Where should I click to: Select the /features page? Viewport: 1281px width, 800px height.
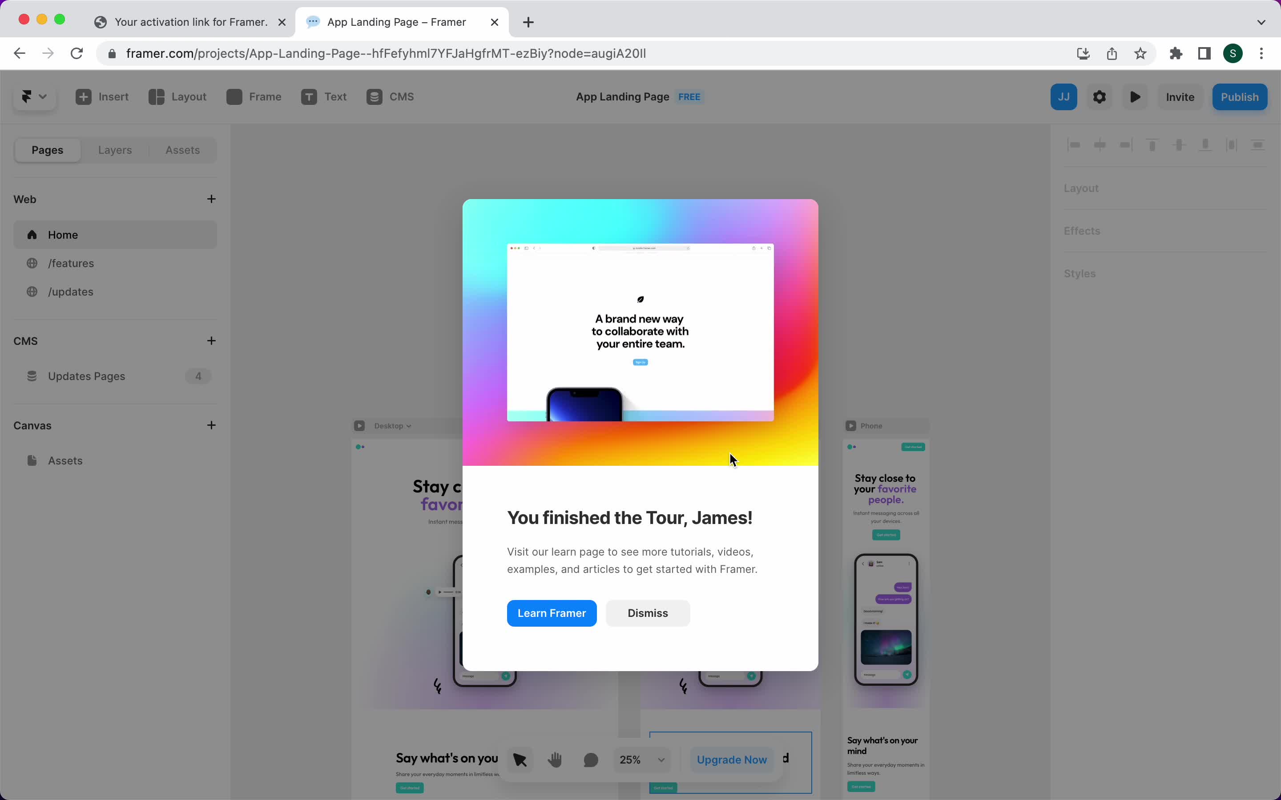pyautogui.click(x=70, y=263)
